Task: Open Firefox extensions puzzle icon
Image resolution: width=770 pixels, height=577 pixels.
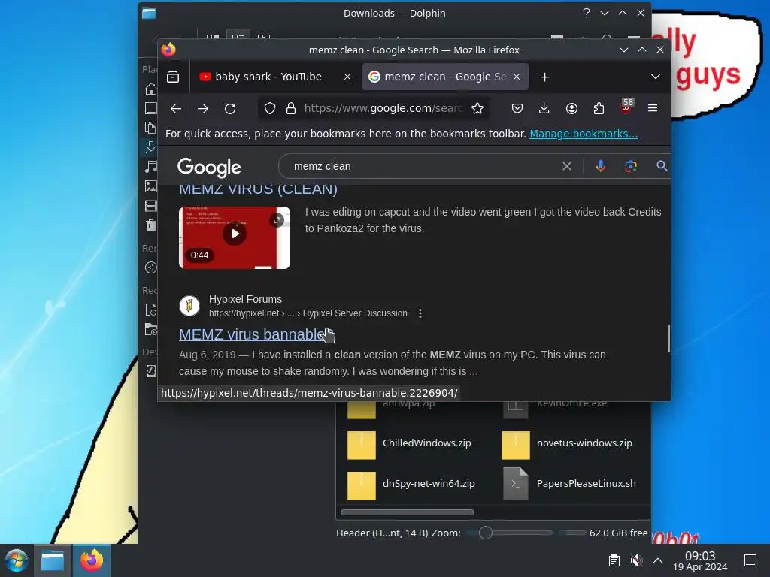Action: click(x=599, y=108)
